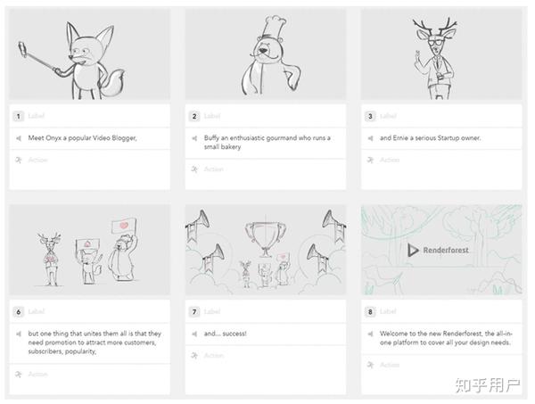Click the speaker icon in card 6 dialogue
Image resolution: width=535 pixels, height=404 pixels.
19,334
